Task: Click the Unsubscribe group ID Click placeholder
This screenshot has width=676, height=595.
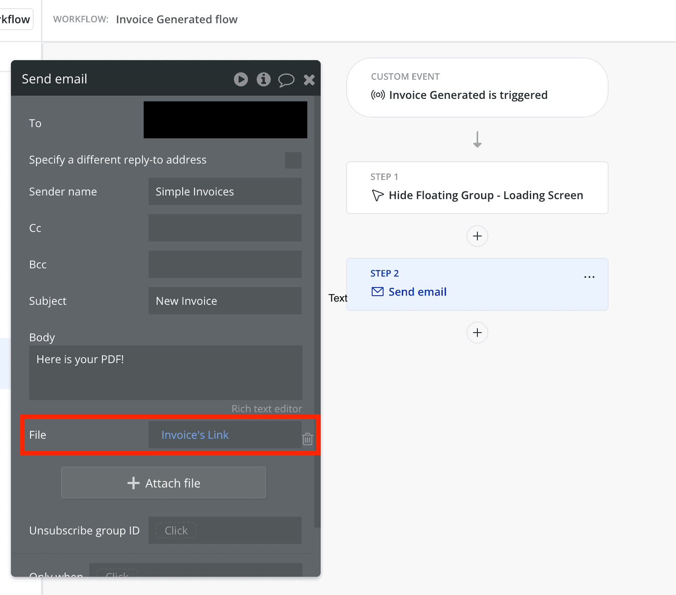Action: point(176,530)
